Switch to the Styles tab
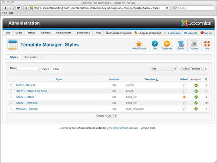Screen dimensions: 217x163 click(14, 57)
